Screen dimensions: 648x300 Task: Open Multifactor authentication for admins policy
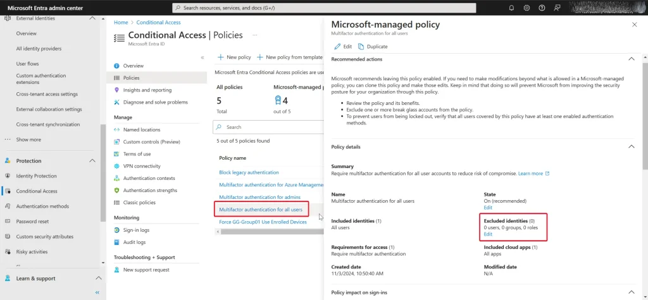(x=259, y=197)
